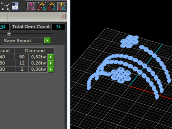Image resolution: width=172 pixels, height=129 pixels.
Task: Click the cyan value field ending in 94
Action: tap(4, 27)
